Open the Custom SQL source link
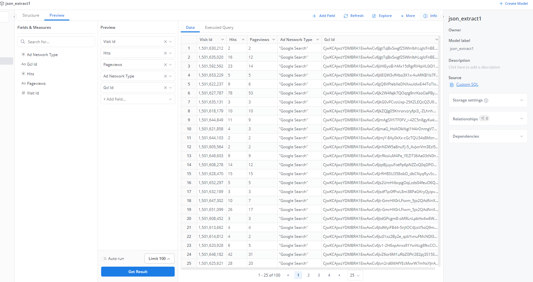This screenshot has height=282, width=533. pyautogui.click(x=467, y=85)
